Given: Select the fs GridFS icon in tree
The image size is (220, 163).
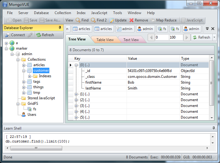Looking at the screenshot, I should coord(29,109).
